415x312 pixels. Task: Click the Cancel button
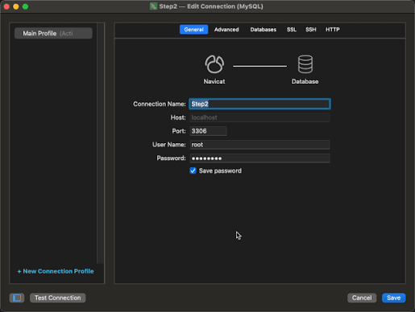362,298
